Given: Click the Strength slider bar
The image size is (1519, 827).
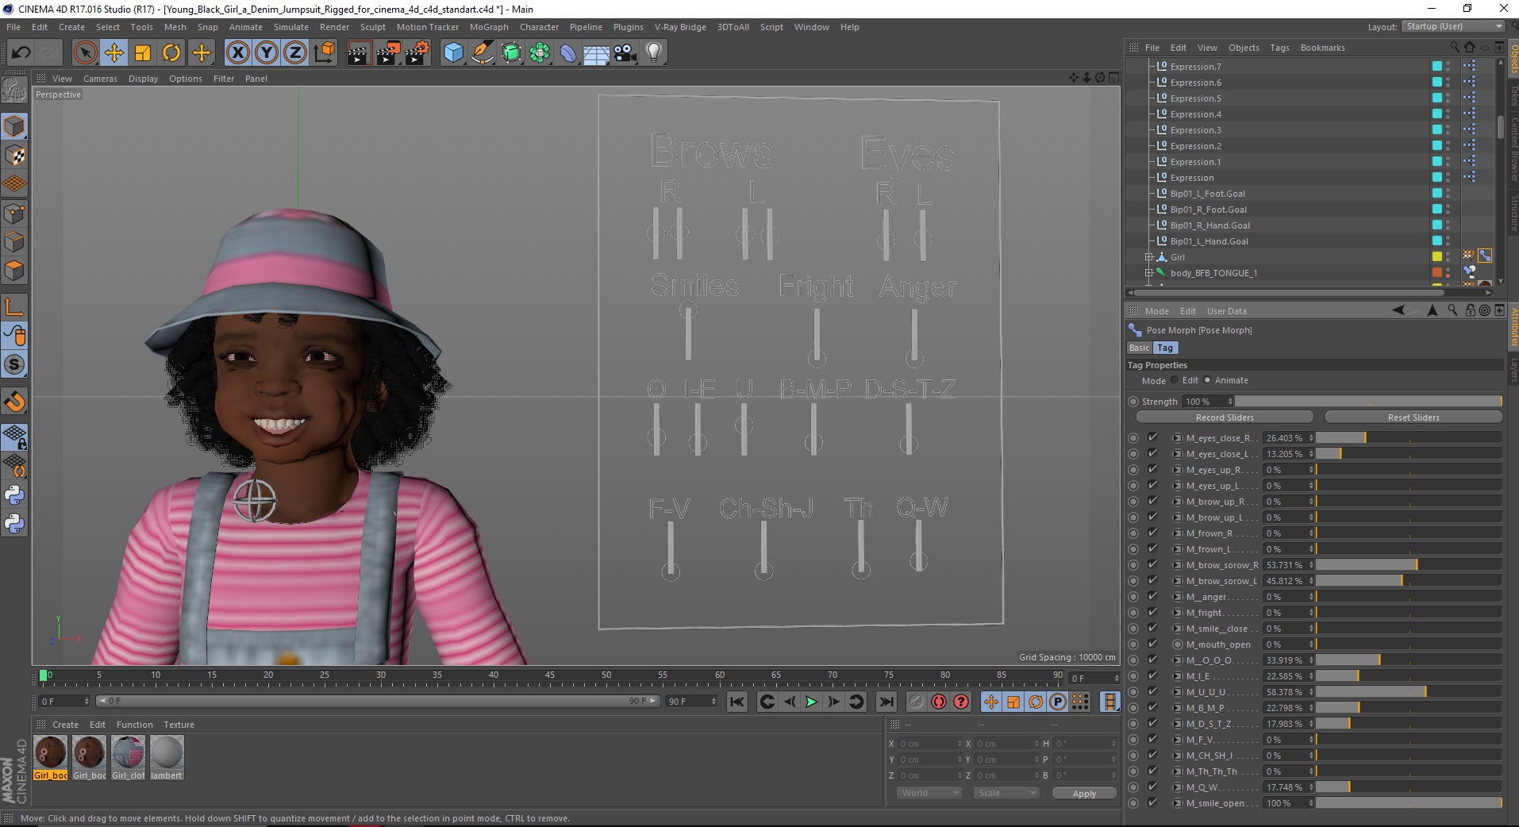Looking at the screenshot, I should (x=1368, y=402).
